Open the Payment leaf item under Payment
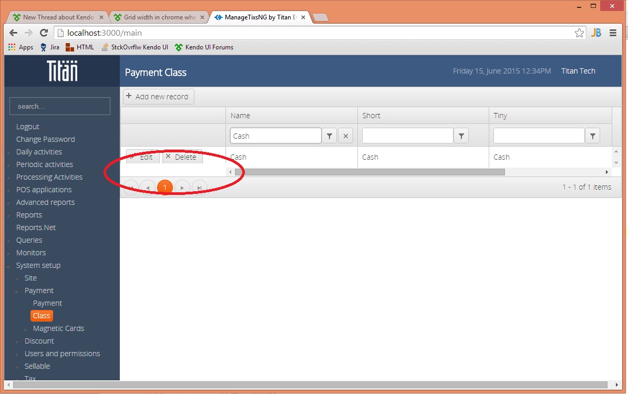This screenshot has height=394, width=628. [47, 303]
